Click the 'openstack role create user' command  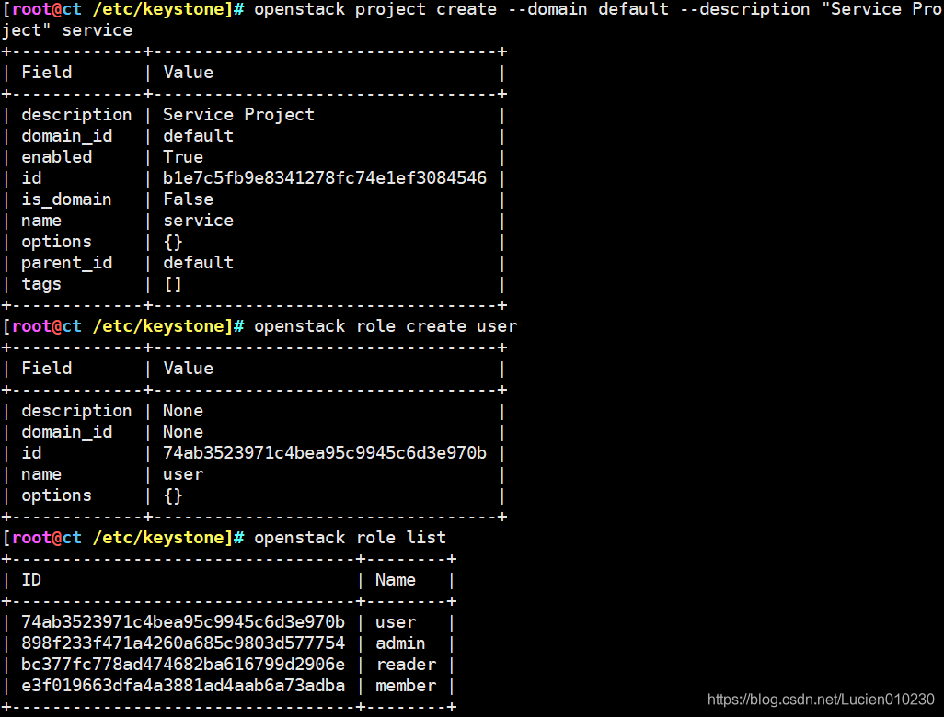click(386, 326)
